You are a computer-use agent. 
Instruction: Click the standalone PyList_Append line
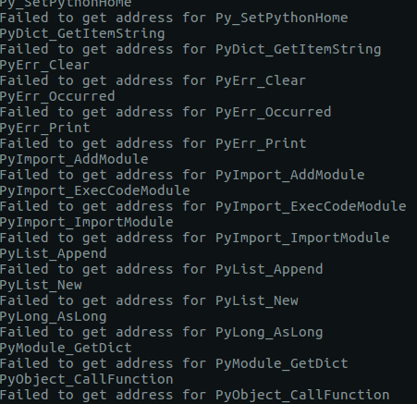coord(54,253)
